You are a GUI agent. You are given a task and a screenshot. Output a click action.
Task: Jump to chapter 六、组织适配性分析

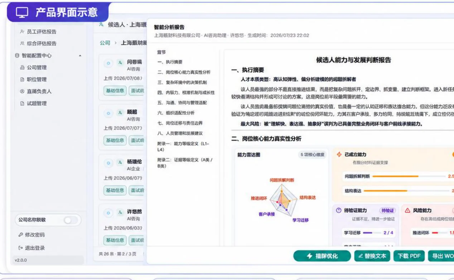176,113
